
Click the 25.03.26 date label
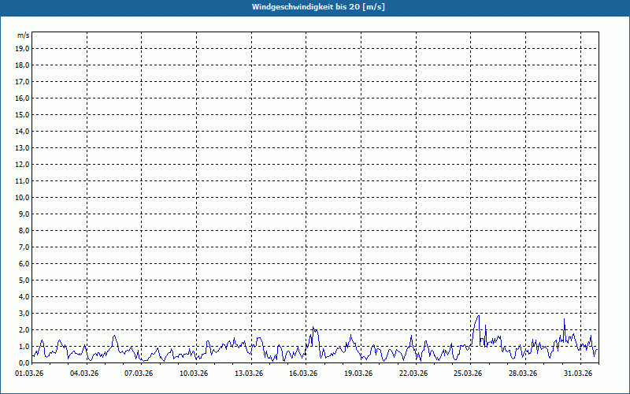tap(468, 374)
